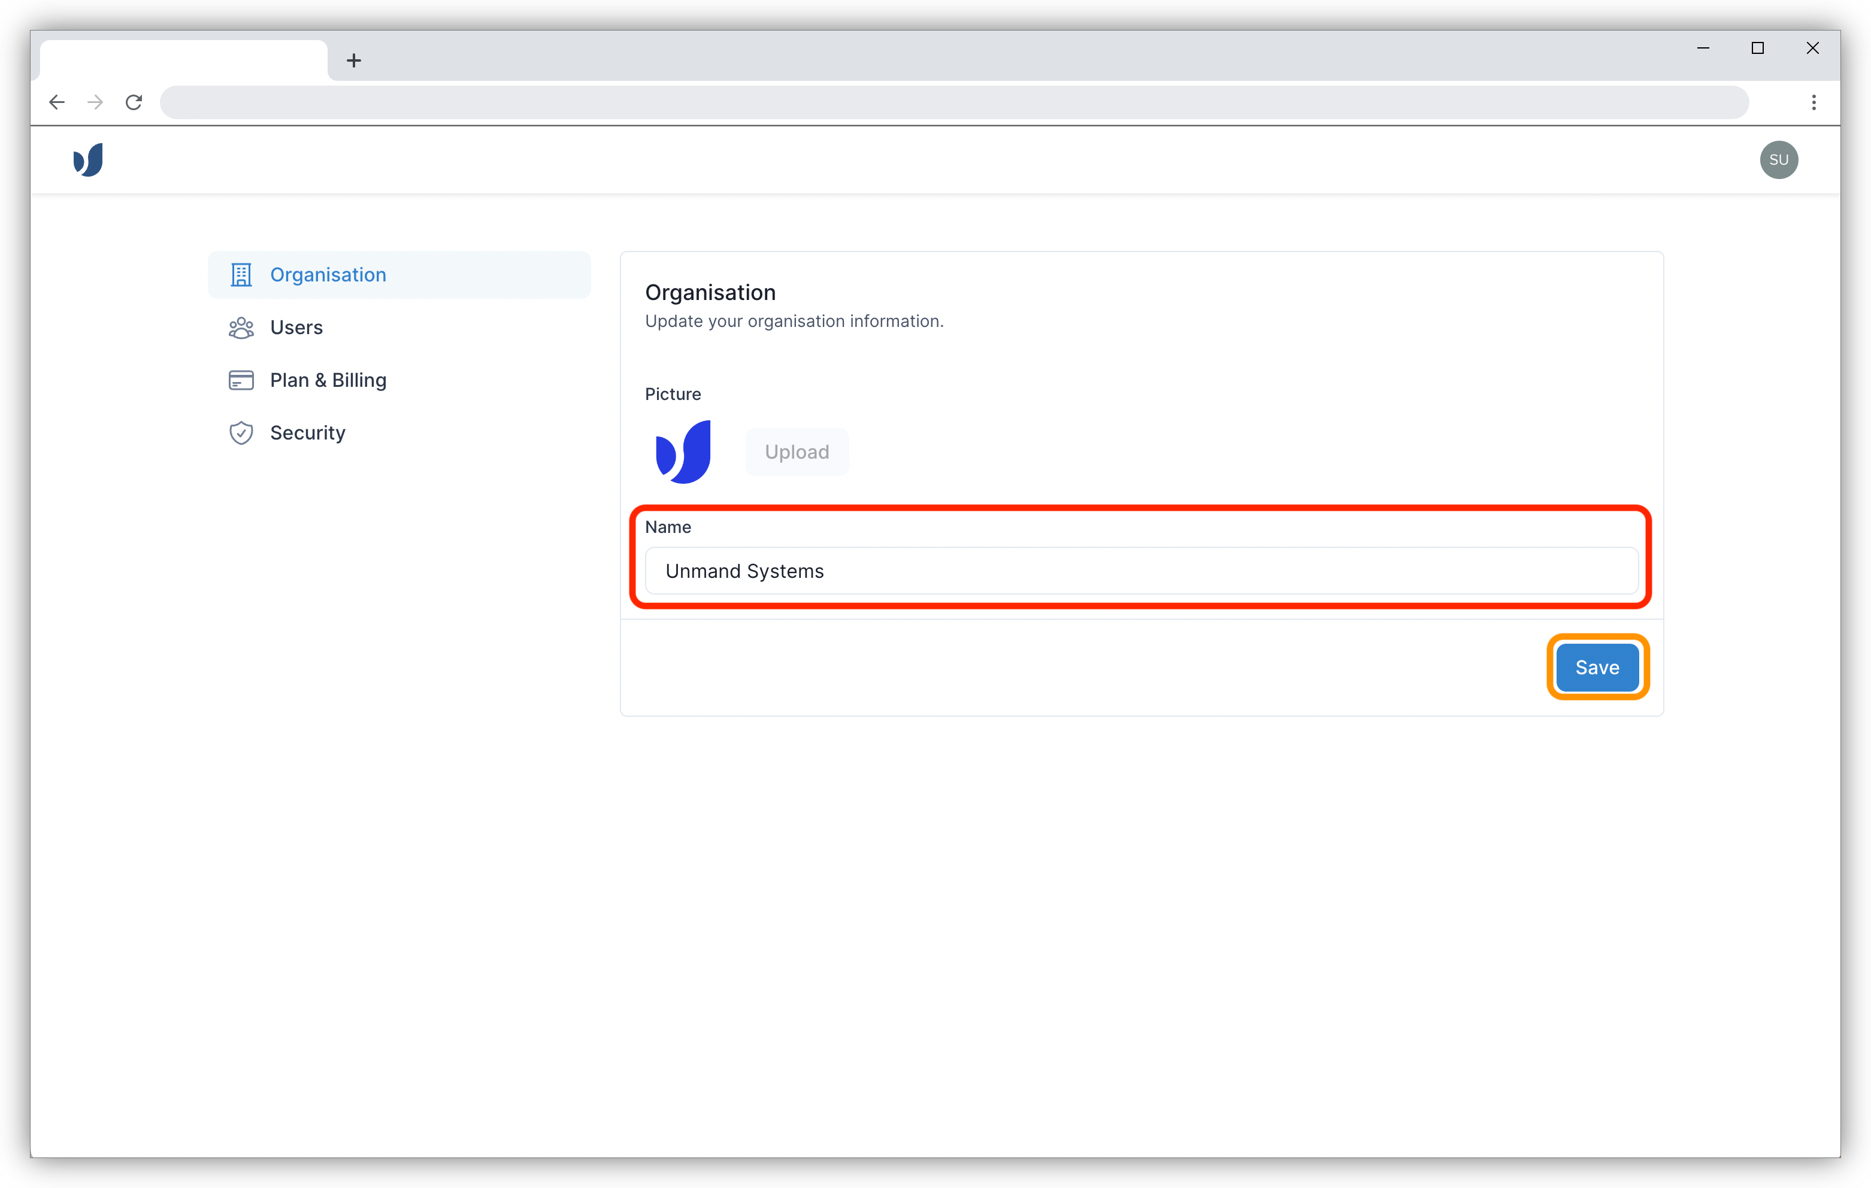This screenshot has height=1188, width=1871.
Task: Select Organisation sidebar item
Action: [x=328, y=275]
